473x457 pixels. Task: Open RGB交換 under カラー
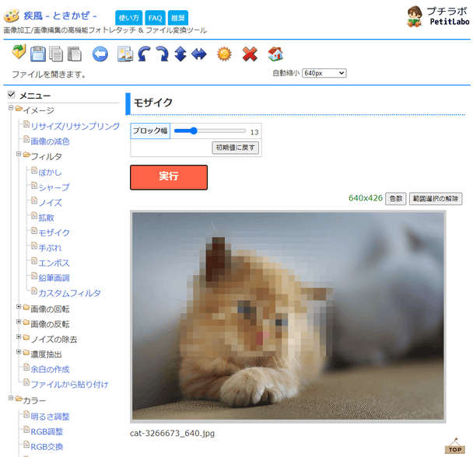47,446
